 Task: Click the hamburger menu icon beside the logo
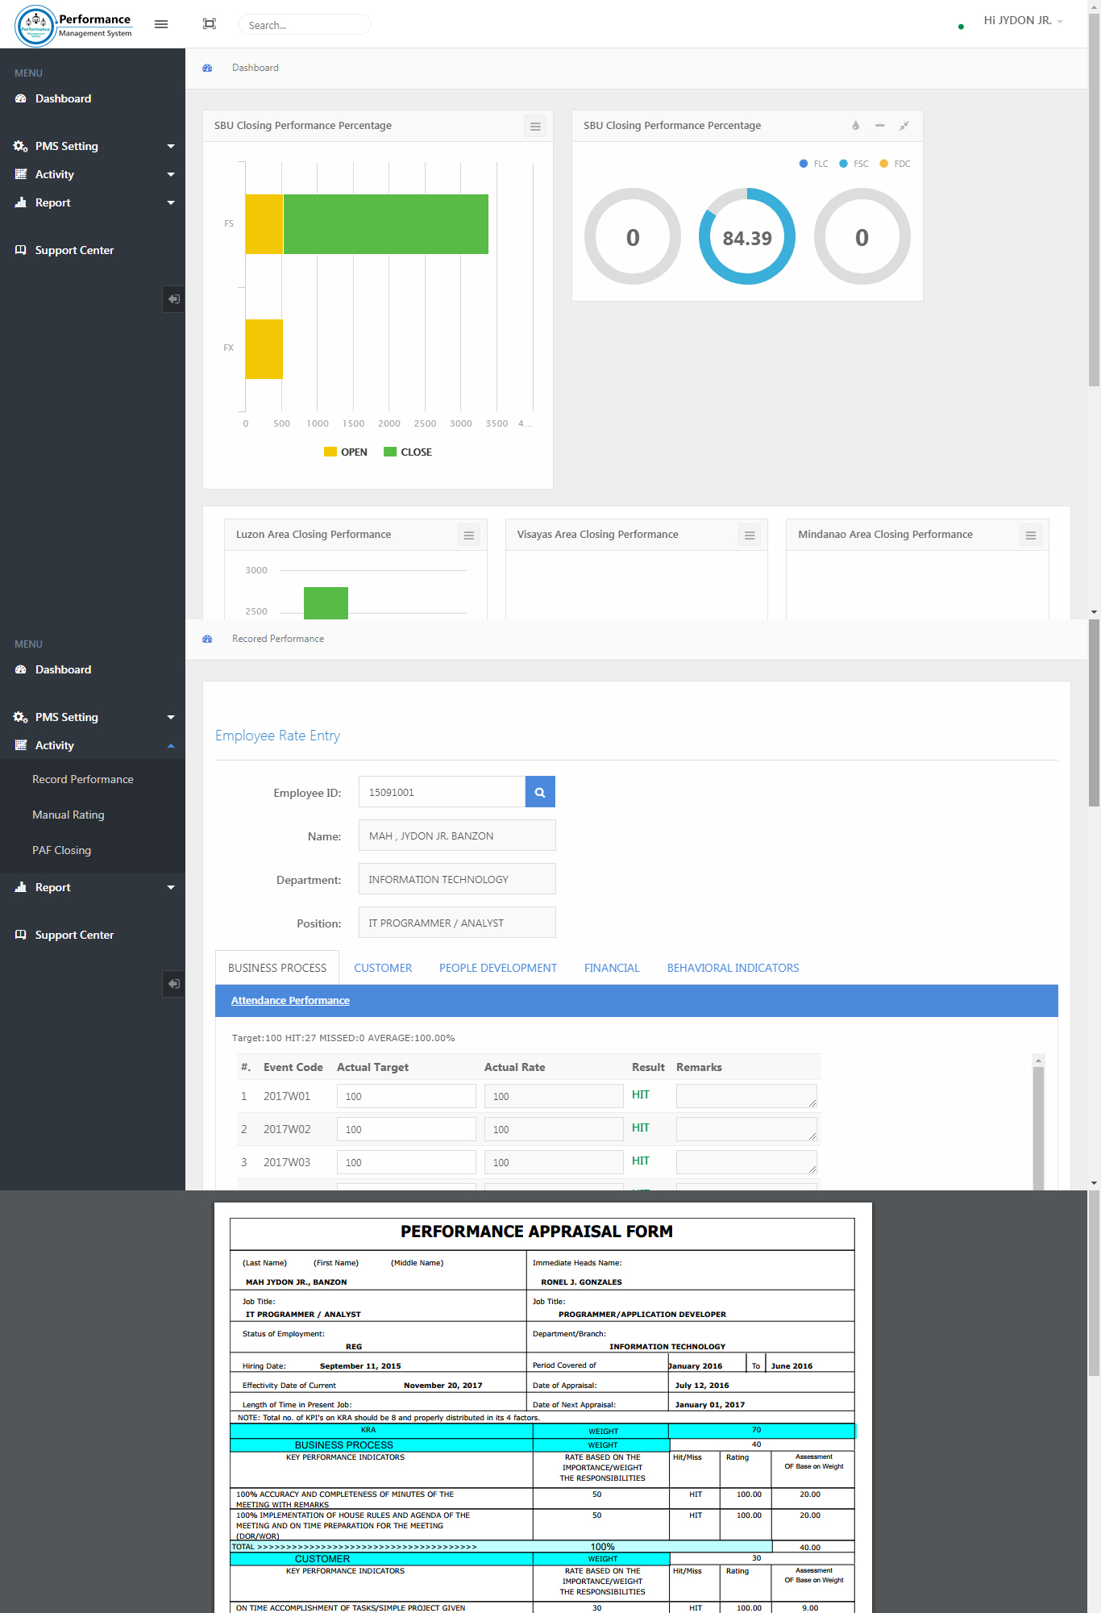click(x=161, y=24)
